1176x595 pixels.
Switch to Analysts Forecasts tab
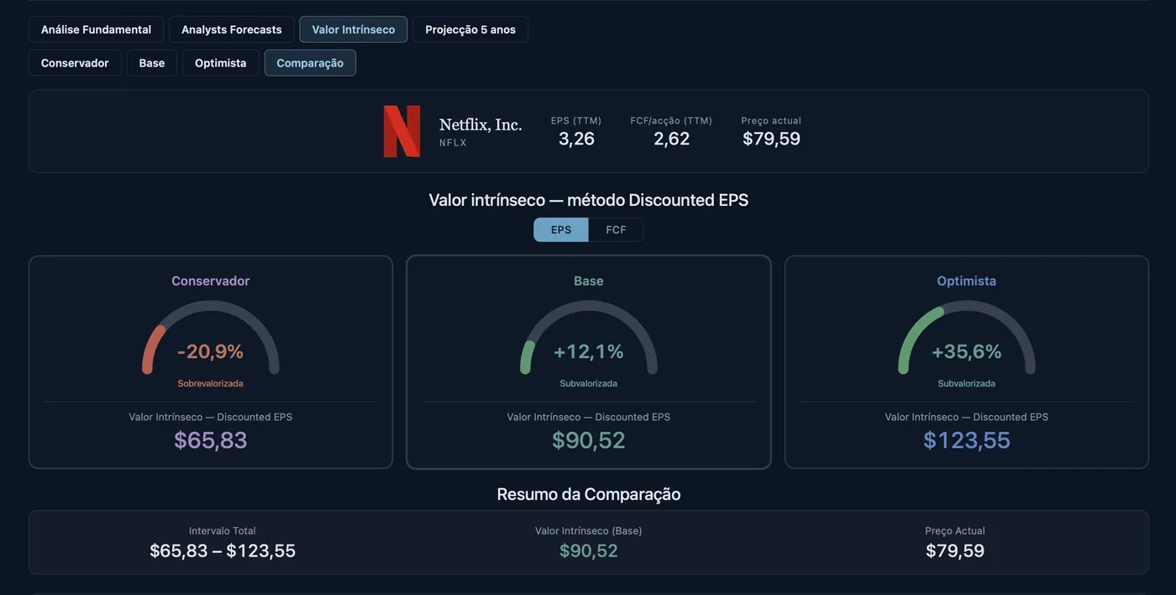pyautogui.click(x=232, y=29)
